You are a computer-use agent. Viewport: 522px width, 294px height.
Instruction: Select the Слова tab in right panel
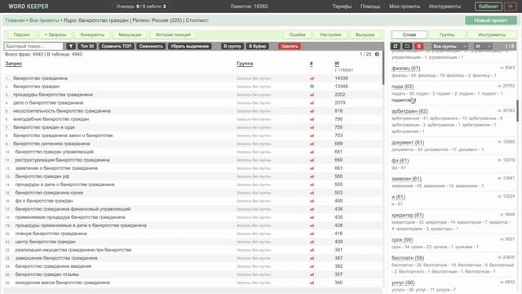409,34
